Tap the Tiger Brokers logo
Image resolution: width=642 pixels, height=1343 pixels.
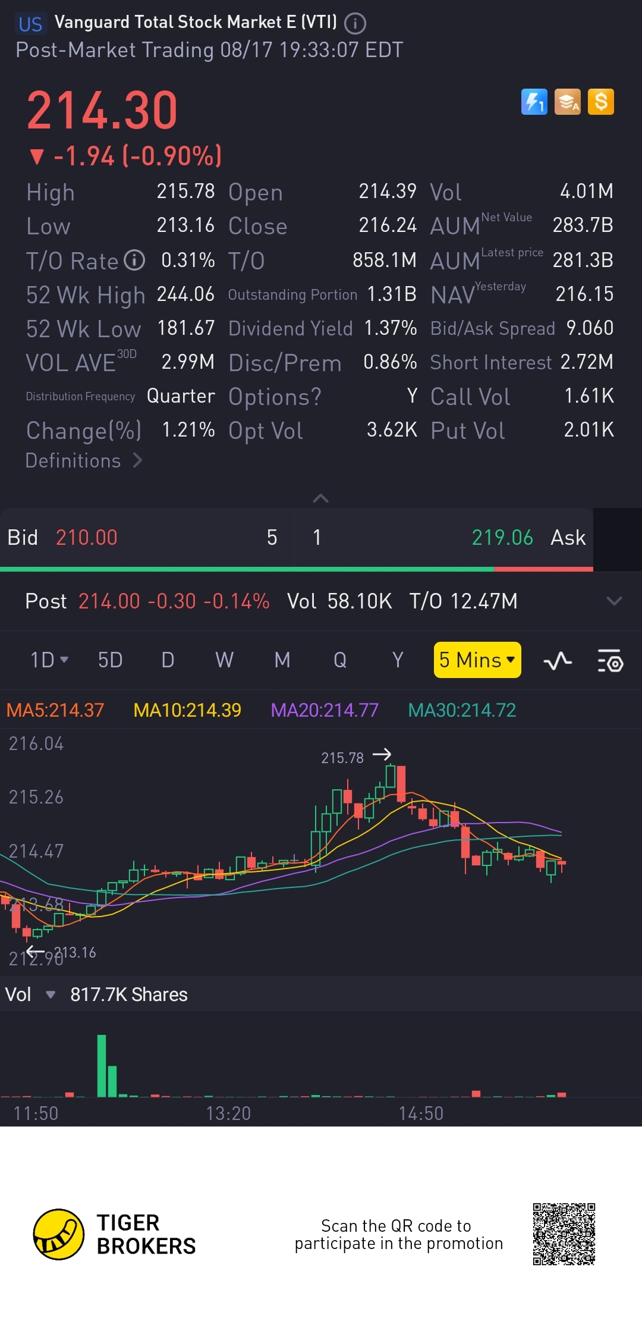[x=114, y=1234]
